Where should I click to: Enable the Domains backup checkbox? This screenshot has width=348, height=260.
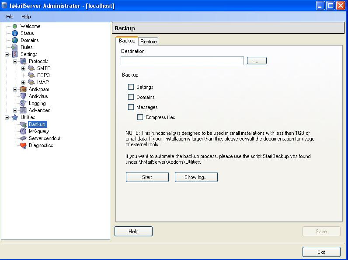pos(131,97)
